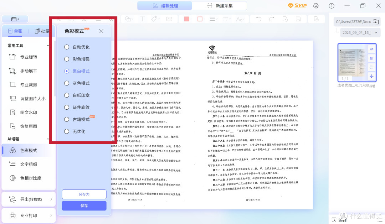Switch to the 批量 batch tab
This screenshot has height=224, width=385.
[x=42, y=31]
